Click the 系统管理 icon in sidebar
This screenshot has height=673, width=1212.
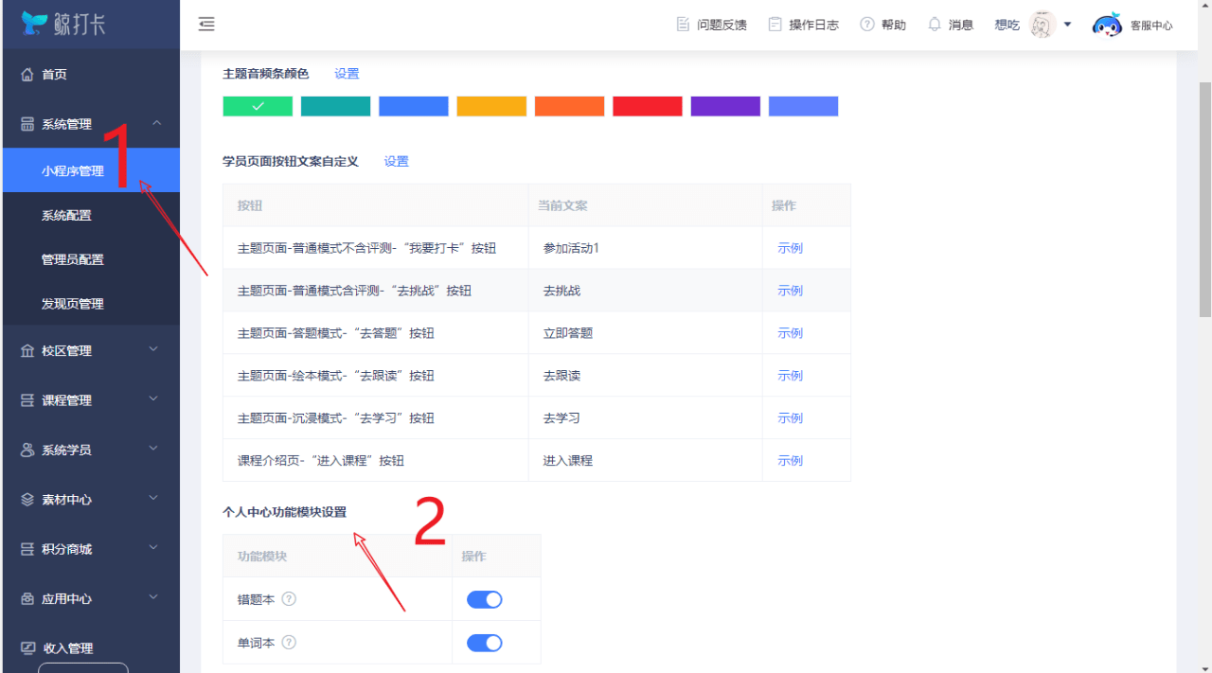27,124
